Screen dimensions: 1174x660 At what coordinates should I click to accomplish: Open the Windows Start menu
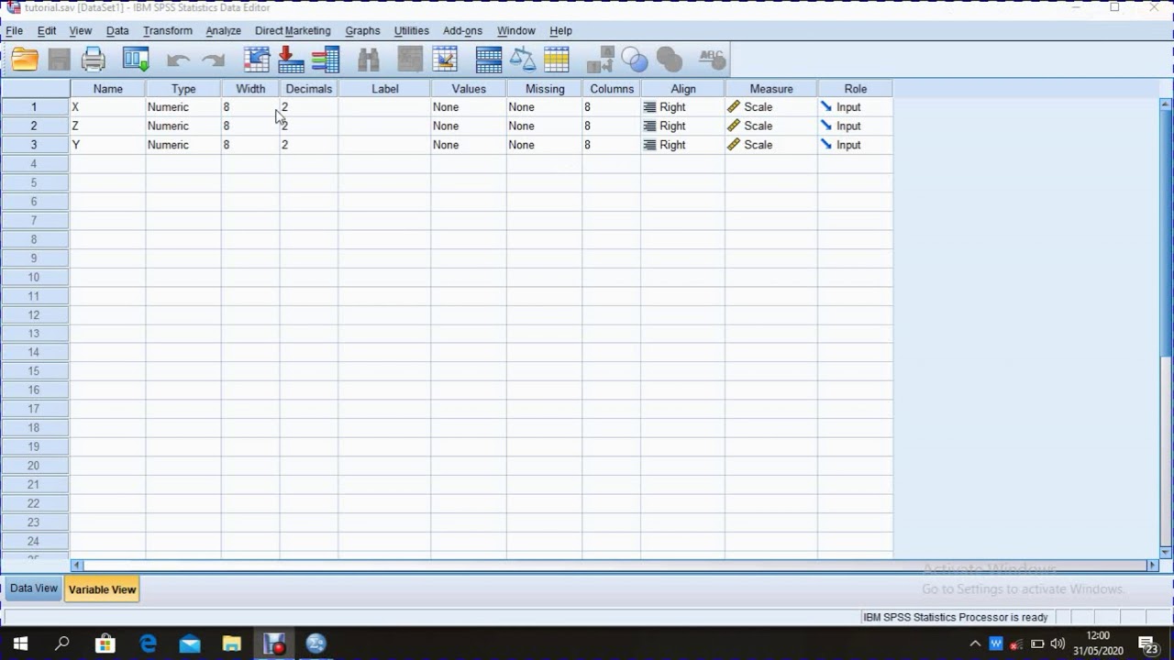click(x=20, y=643)
